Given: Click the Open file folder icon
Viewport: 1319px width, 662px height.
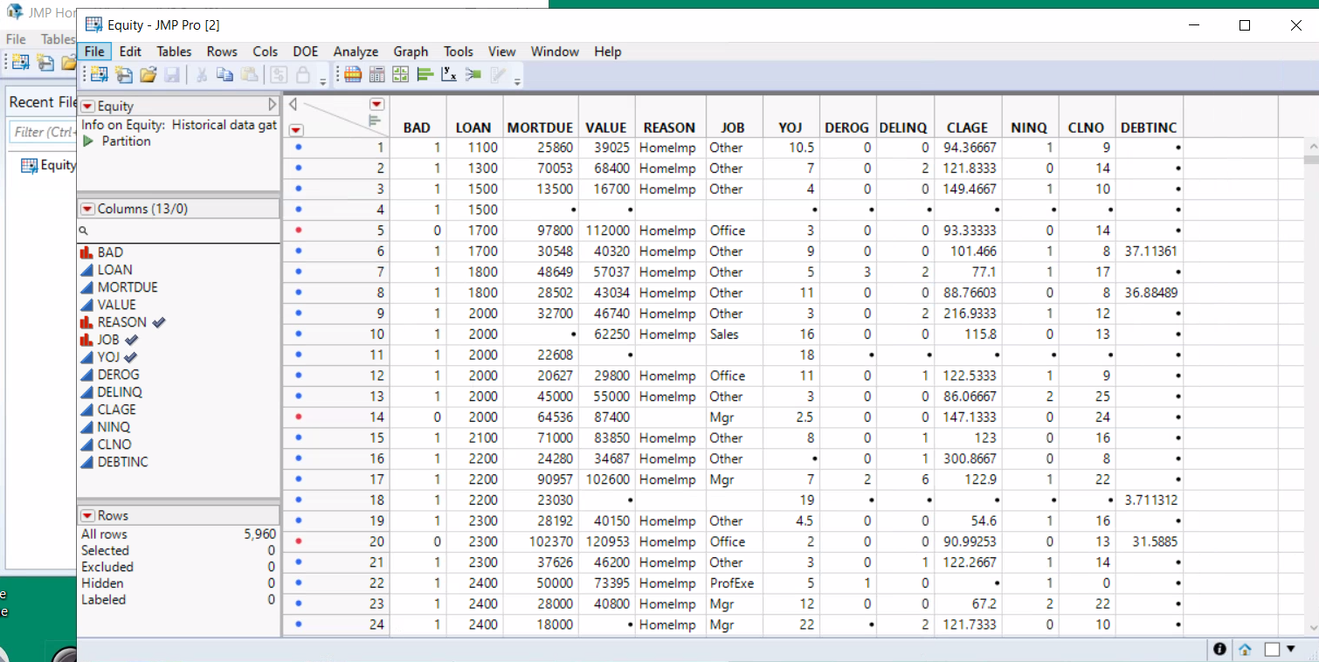Looking at the screenshot, I should point(148,74).
